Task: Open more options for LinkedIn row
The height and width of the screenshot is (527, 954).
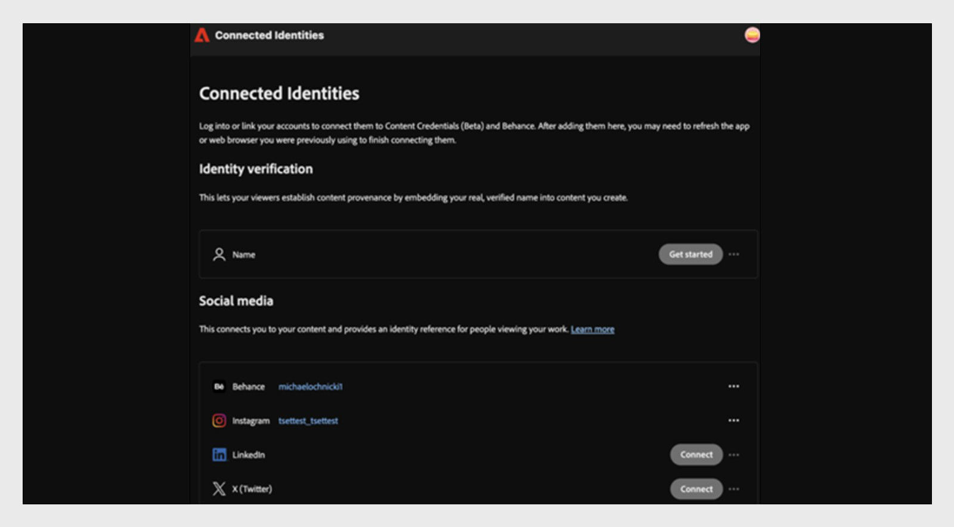Action: [x=733, y=455]
